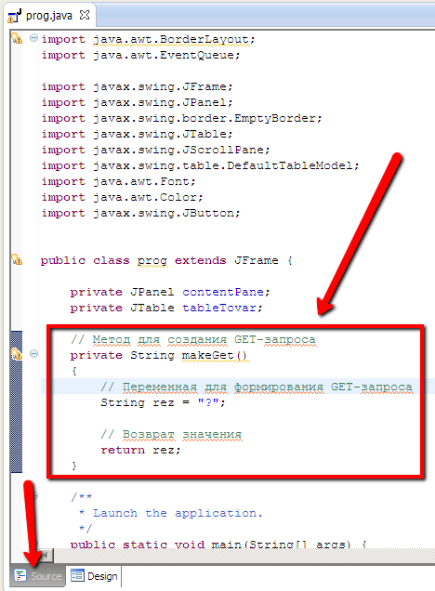Viewport: 435px width, 591px height.
Task: Click warning marker beside public class prog line
Action: click(17, 259)
